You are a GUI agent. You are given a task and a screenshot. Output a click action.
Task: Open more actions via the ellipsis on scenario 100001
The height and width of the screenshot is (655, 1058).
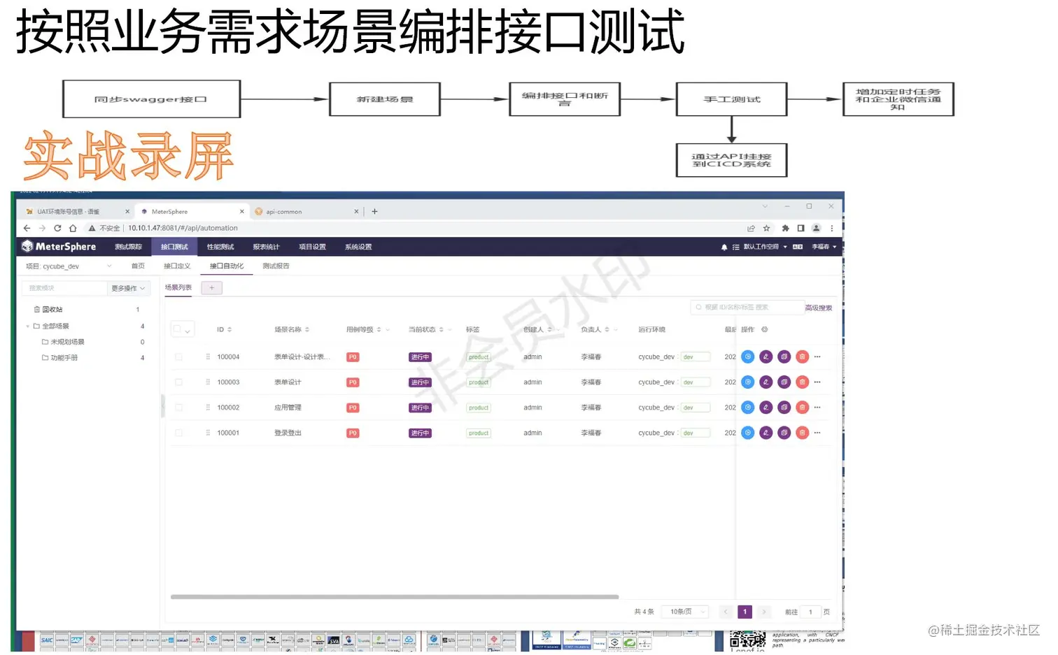pyautogui.click(x=817, y=432)
